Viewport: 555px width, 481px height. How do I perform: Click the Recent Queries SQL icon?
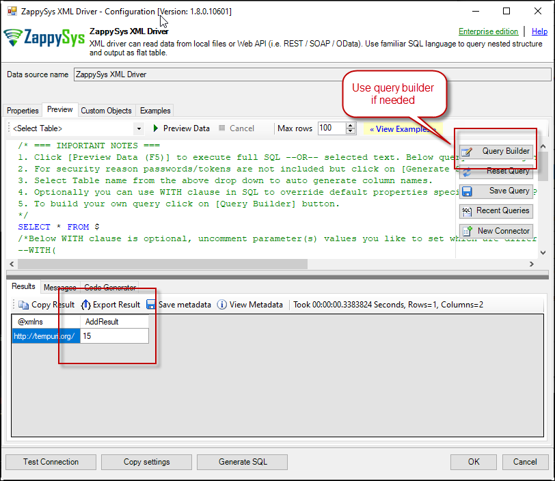click(x=468, y=211)
